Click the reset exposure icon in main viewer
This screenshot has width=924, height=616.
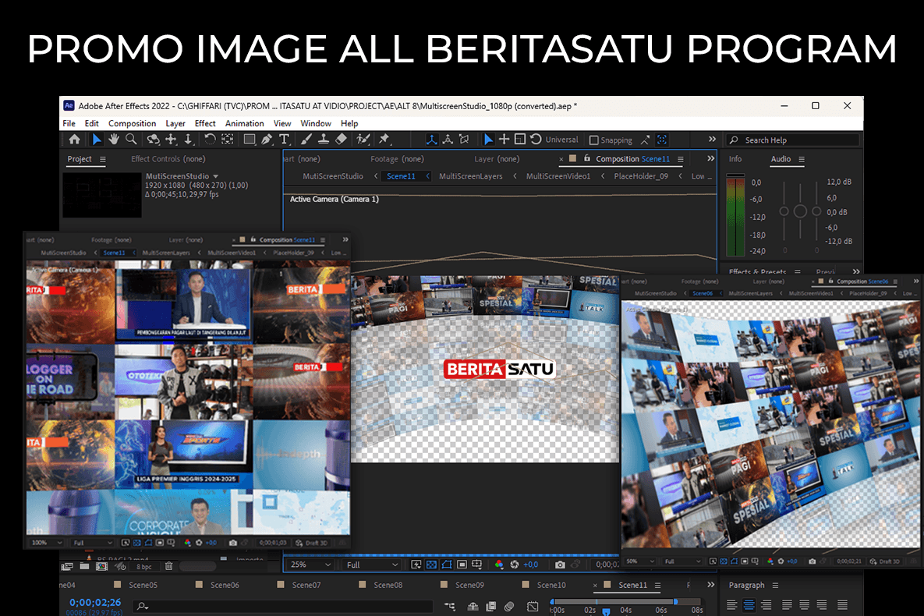coord(515,565)
